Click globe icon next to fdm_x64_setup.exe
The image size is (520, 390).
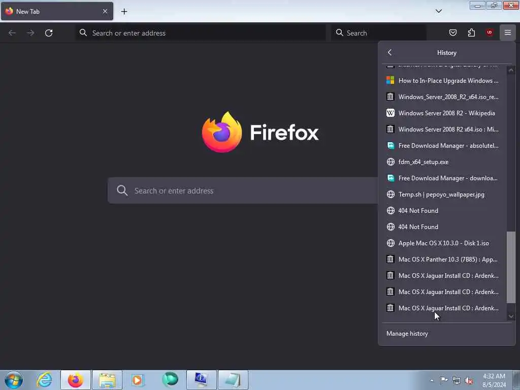(x=391, y=162)
